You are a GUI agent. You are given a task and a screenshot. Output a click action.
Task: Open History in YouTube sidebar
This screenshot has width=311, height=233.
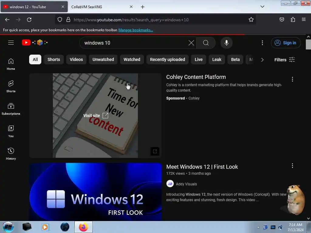click(x=11, y=154)
